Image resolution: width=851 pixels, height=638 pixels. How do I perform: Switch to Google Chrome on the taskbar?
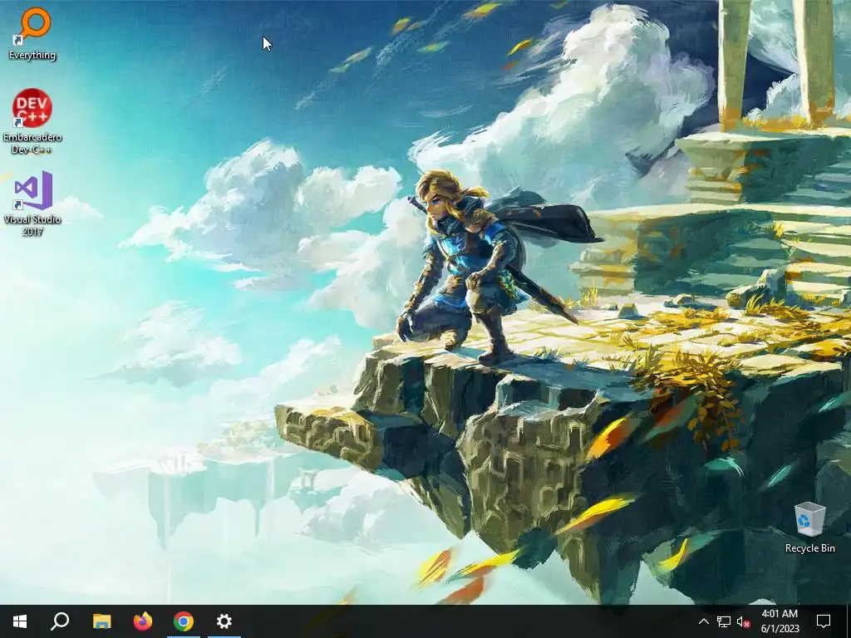point(184,621)
